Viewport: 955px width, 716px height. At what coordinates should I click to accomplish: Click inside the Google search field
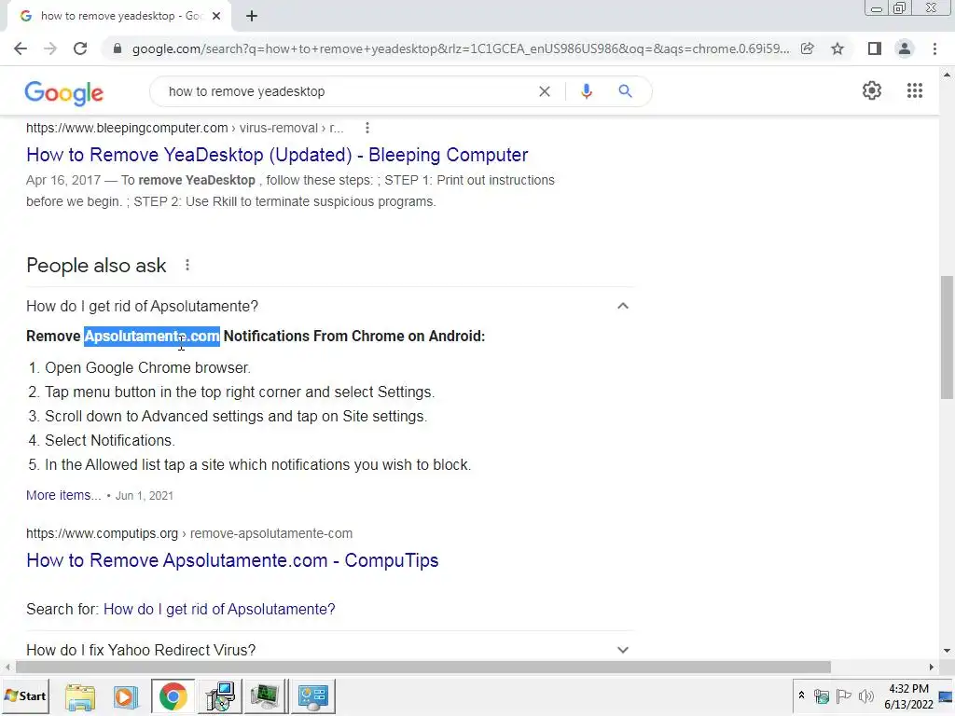coord(347,91)
